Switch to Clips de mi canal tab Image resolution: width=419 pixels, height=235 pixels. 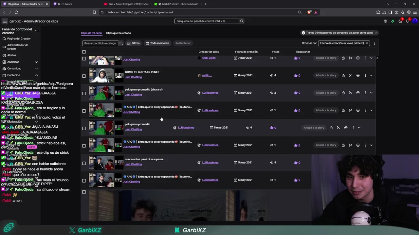click(x=92, y=33)
